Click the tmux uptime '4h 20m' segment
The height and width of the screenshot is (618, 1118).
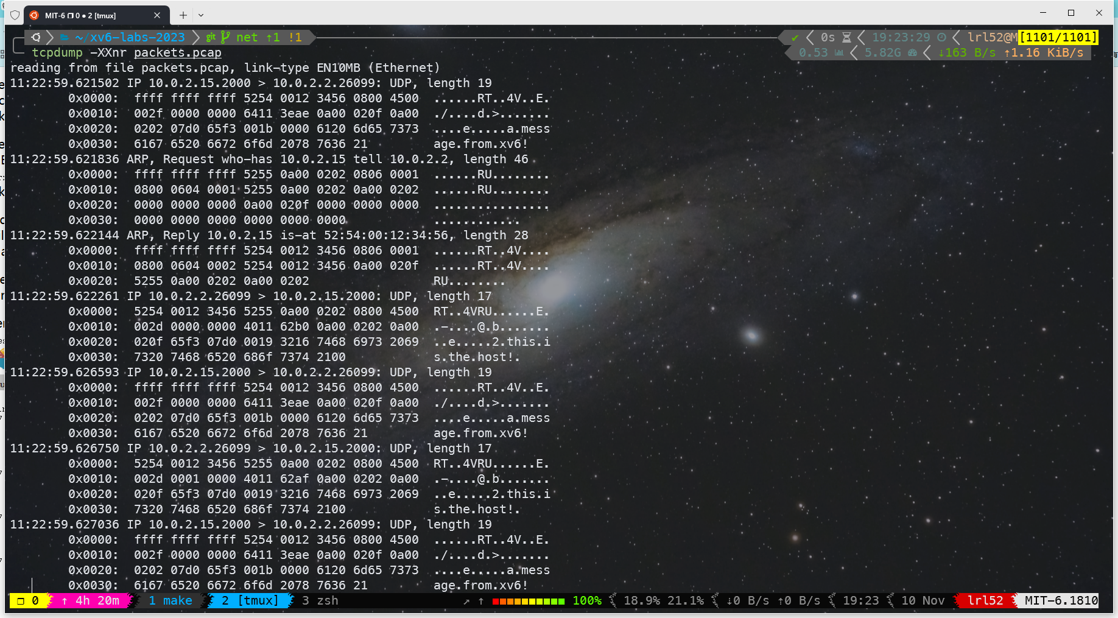(x=91, y=600)
